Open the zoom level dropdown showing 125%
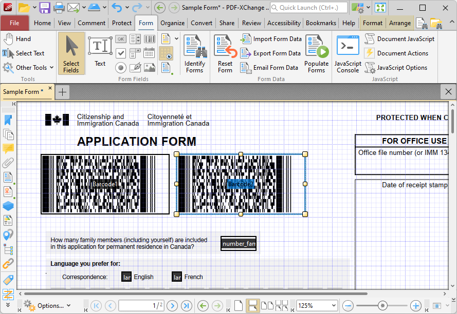Screen dimensions: 457x314 tap(334, 305)
